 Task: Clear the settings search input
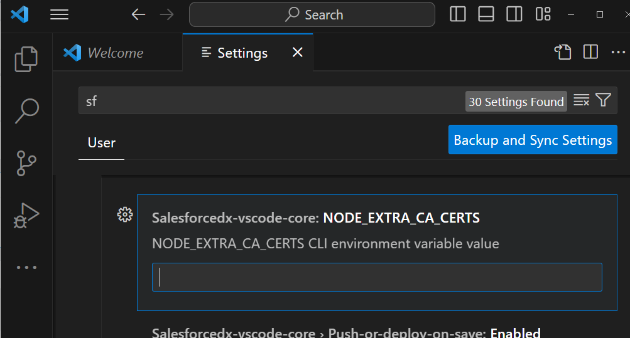(x=581, y=100)
